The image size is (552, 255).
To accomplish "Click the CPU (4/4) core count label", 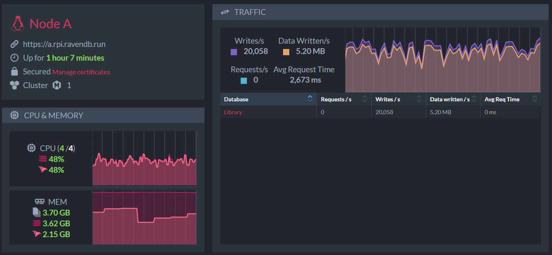I will [x=57, y=148].
